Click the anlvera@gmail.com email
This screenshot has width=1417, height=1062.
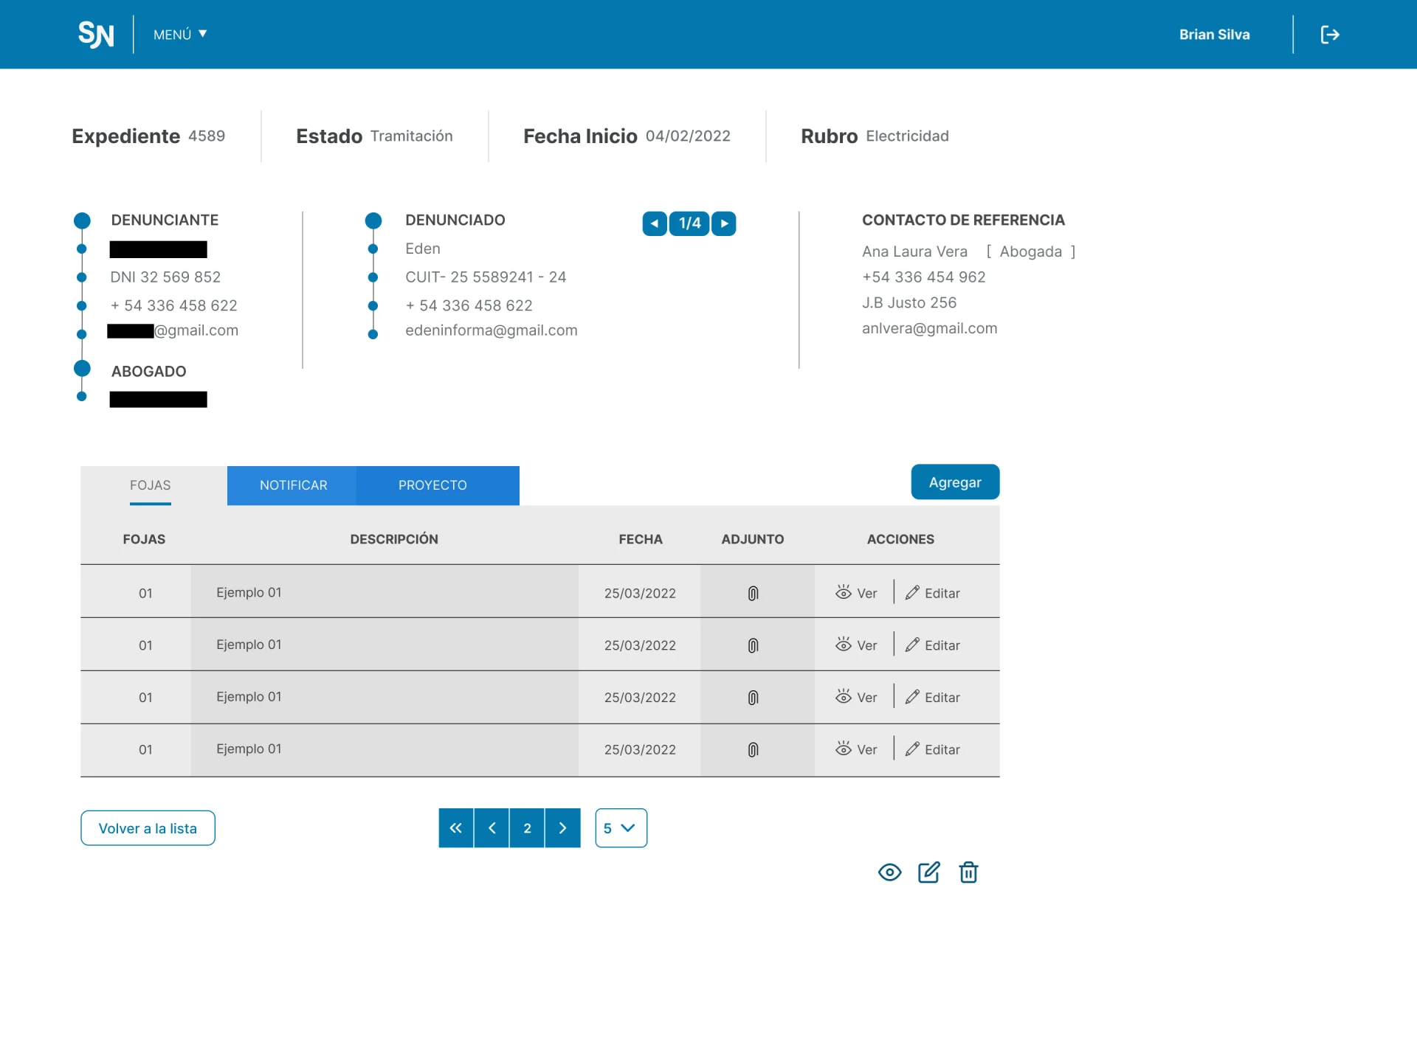click(x=930, y=328)
